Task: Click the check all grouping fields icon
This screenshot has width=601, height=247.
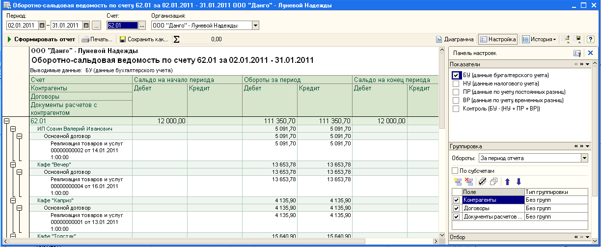Action: pos(482,181)
